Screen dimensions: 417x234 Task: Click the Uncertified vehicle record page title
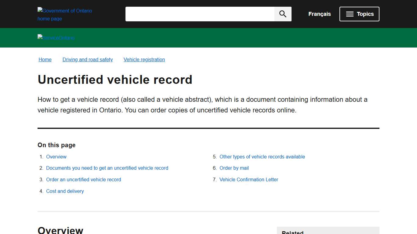click(x=115, y=80)
